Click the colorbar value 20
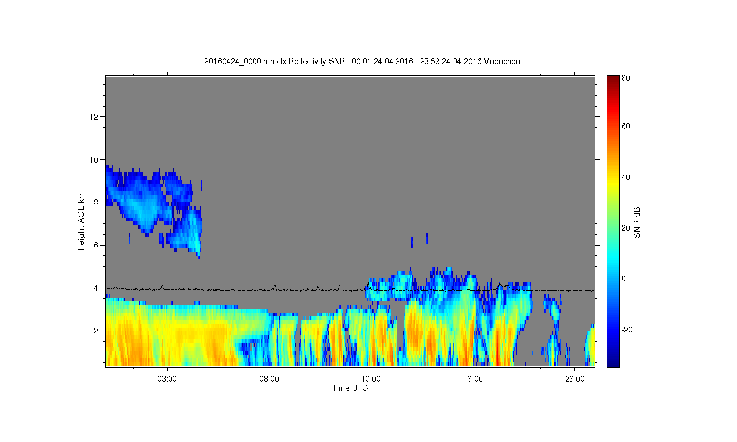Viewport: 737px width, 442px height. pyautogui.click(x=626, y=228)
